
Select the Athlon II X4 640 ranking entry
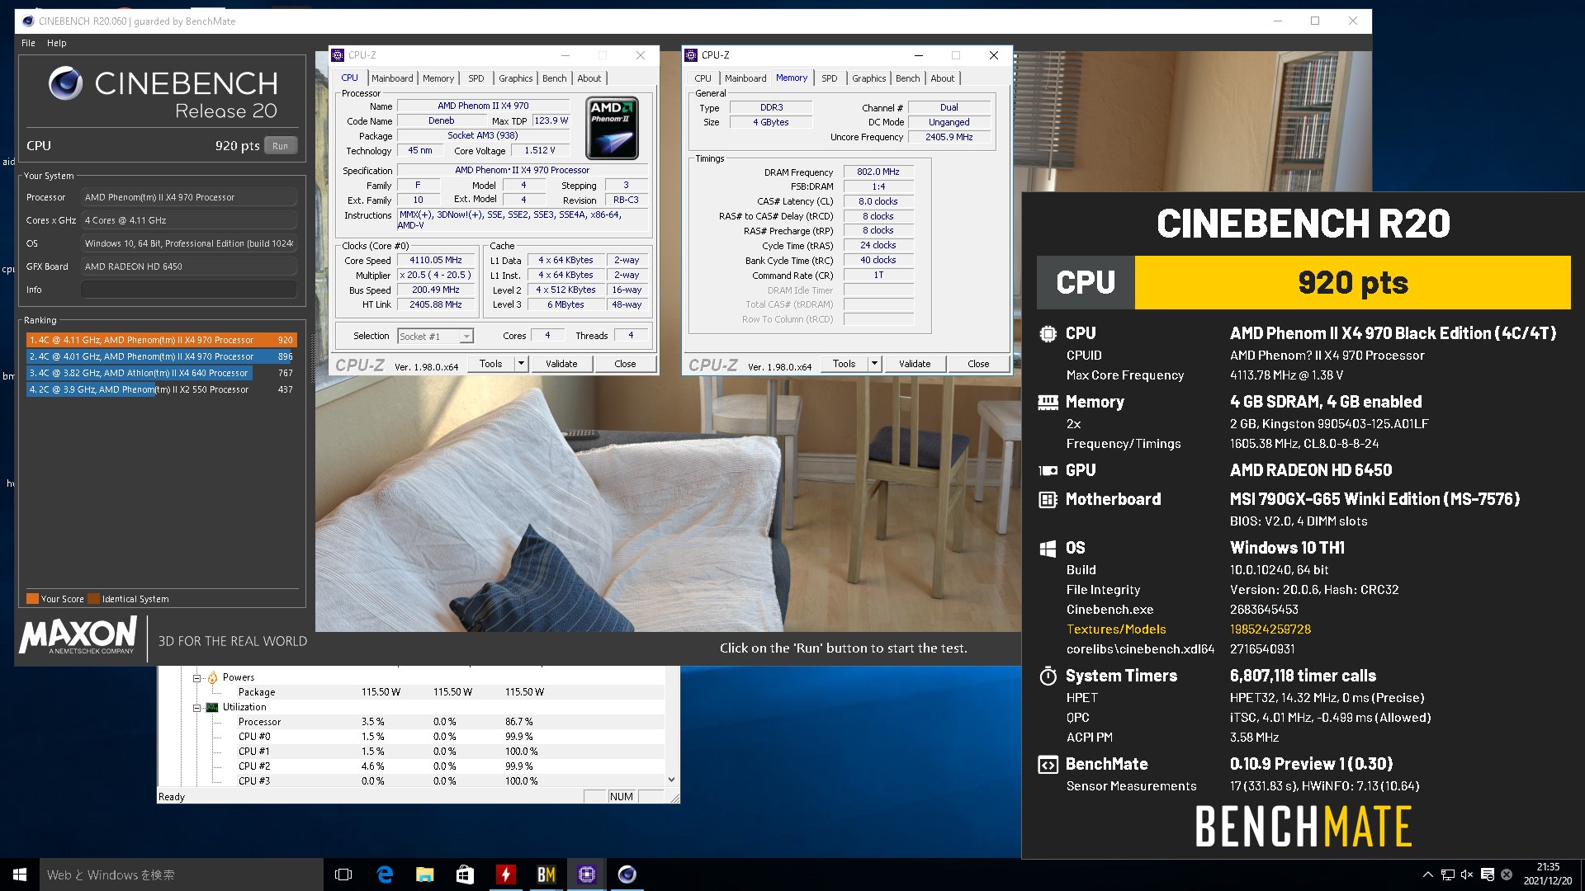pyautogui.click(x=161, y=373)
